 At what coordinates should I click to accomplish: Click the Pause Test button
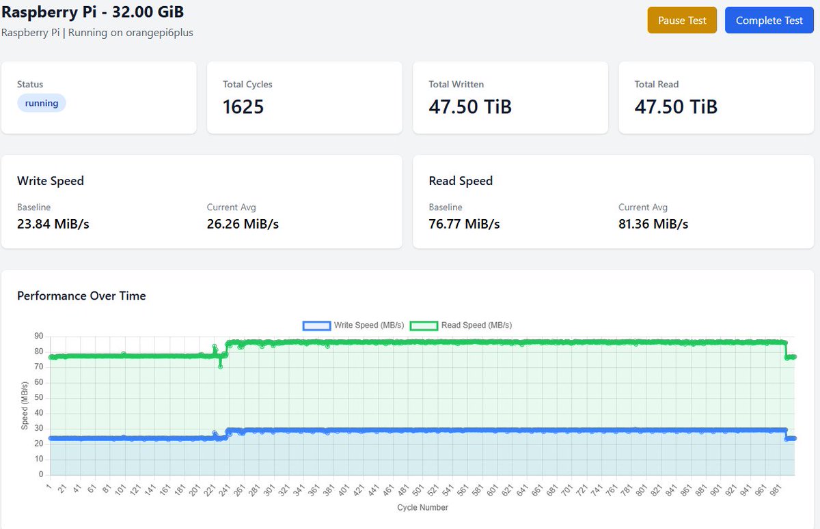pyautogui.click(x=682, y=20)
